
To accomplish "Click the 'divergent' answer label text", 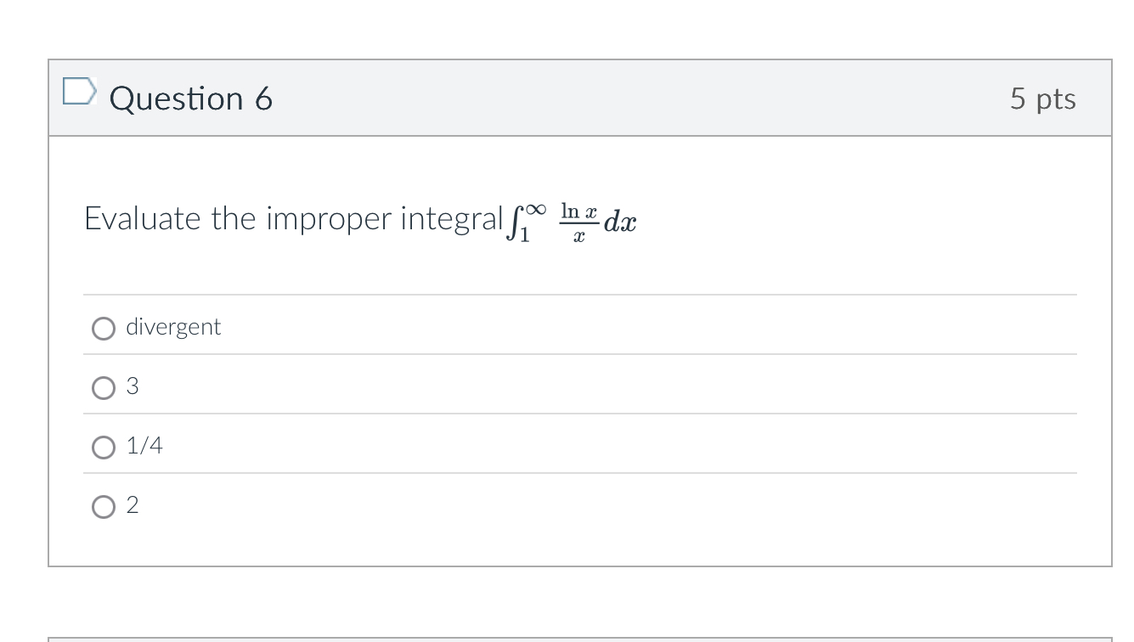I will pyautogui.click(x=172, y=327).
